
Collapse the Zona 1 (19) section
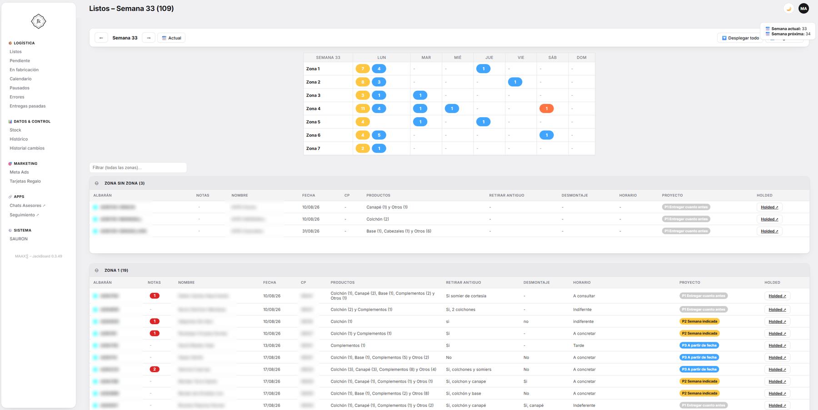tap(97, 271)
